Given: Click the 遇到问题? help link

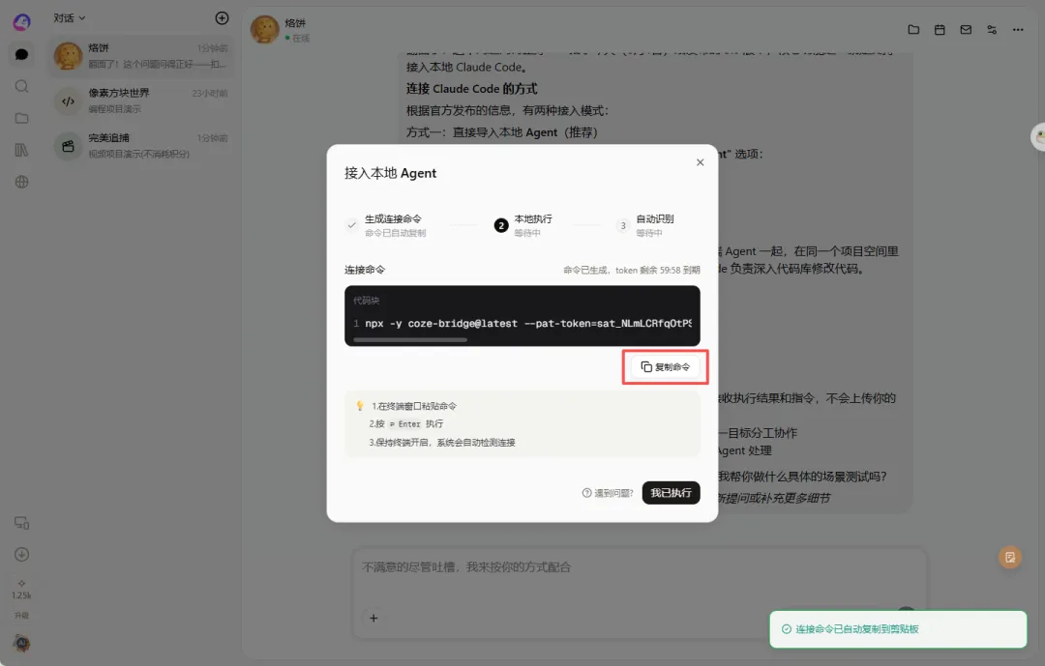Looking at the screenshot, I should (608, 493).
